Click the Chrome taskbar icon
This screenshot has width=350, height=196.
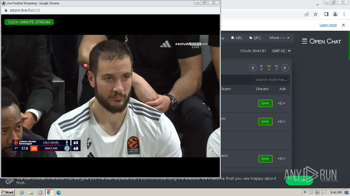click(49, 192)
